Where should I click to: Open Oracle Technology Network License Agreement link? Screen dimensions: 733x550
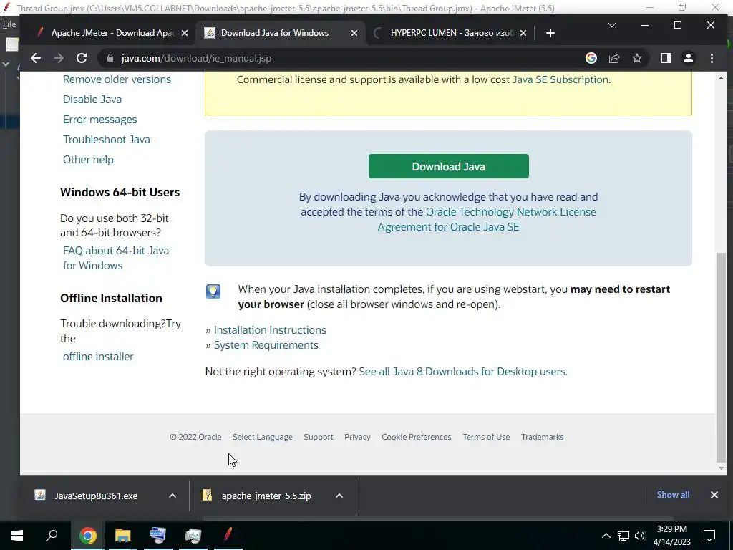(486, 219)
